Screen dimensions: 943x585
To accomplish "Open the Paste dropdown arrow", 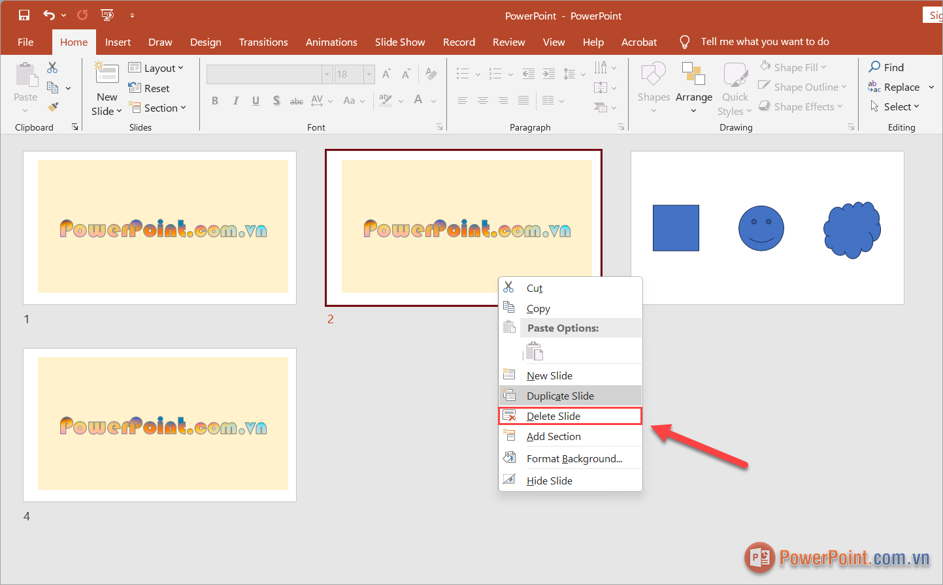I will 25,110.
